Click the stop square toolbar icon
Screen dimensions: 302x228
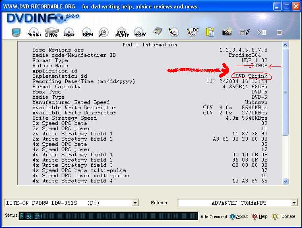[x=279, y=32]
